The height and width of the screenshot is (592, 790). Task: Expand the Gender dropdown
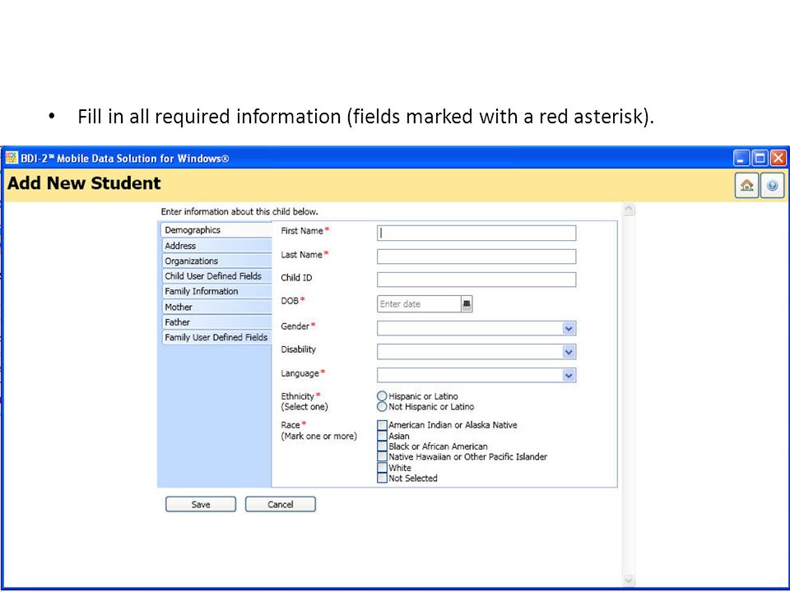569,328
